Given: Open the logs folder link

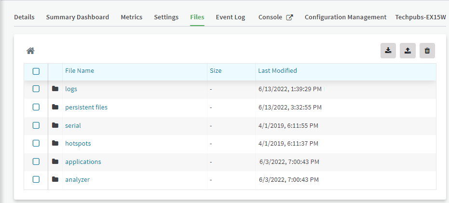Looking at the screenshot, I should 71,89.
